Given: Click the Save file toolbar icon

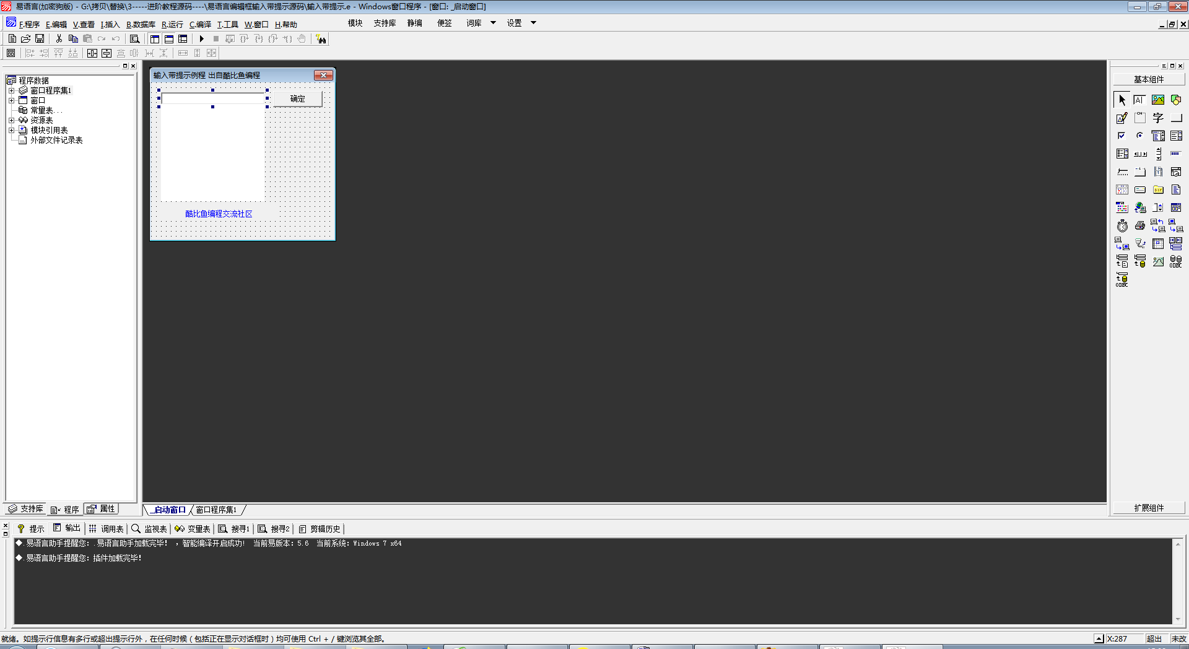Looking at the screenshot, I should pyautogui.click(x=40, y=39).
